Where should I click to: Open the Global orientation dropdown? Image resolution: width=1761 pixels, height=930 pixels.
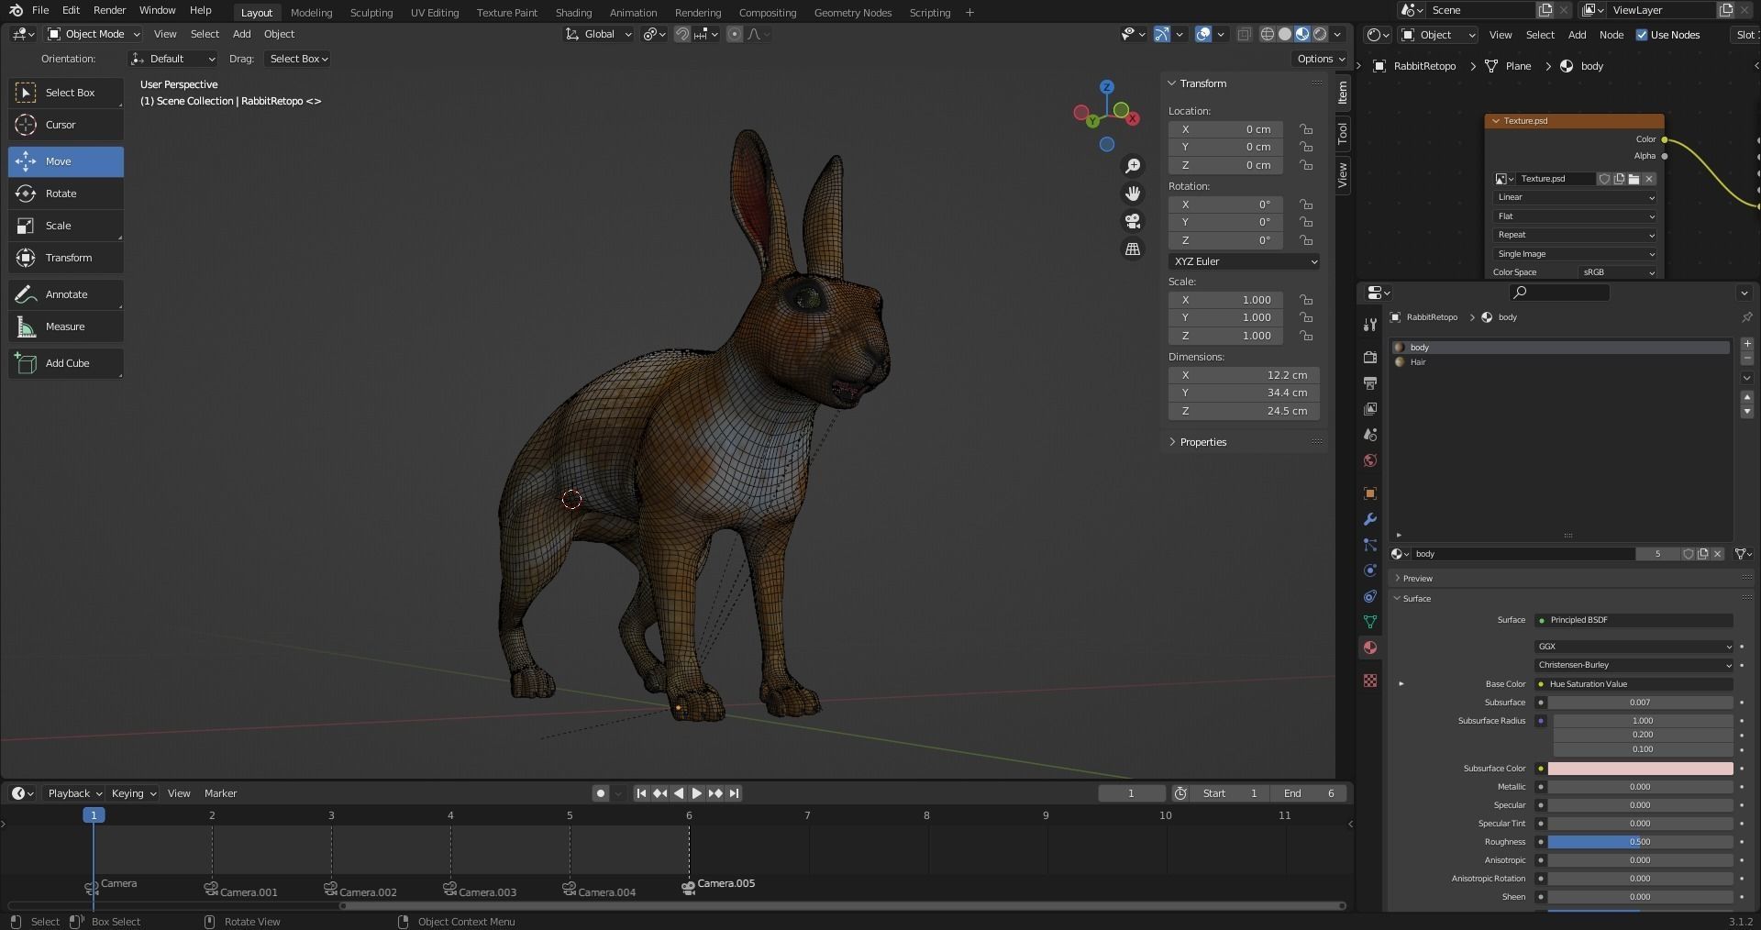598,34
